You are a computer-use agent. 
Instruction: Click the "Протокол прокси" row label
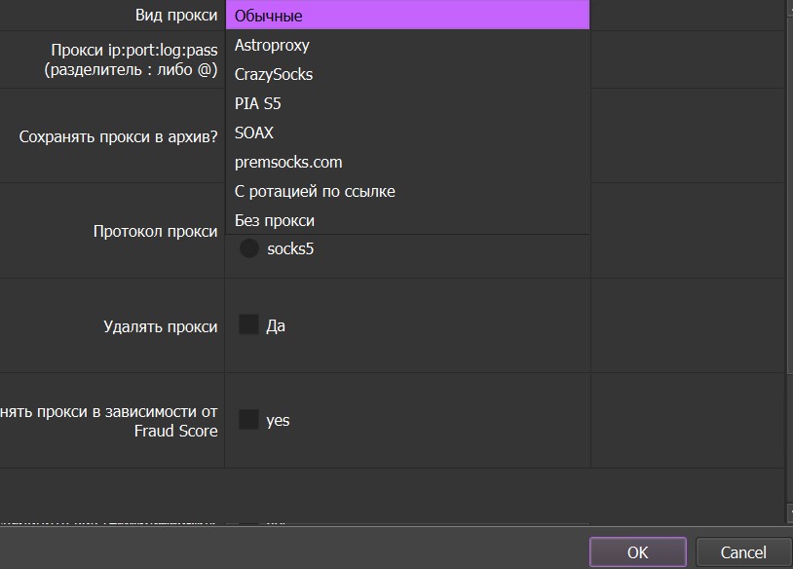click(155, 232)
